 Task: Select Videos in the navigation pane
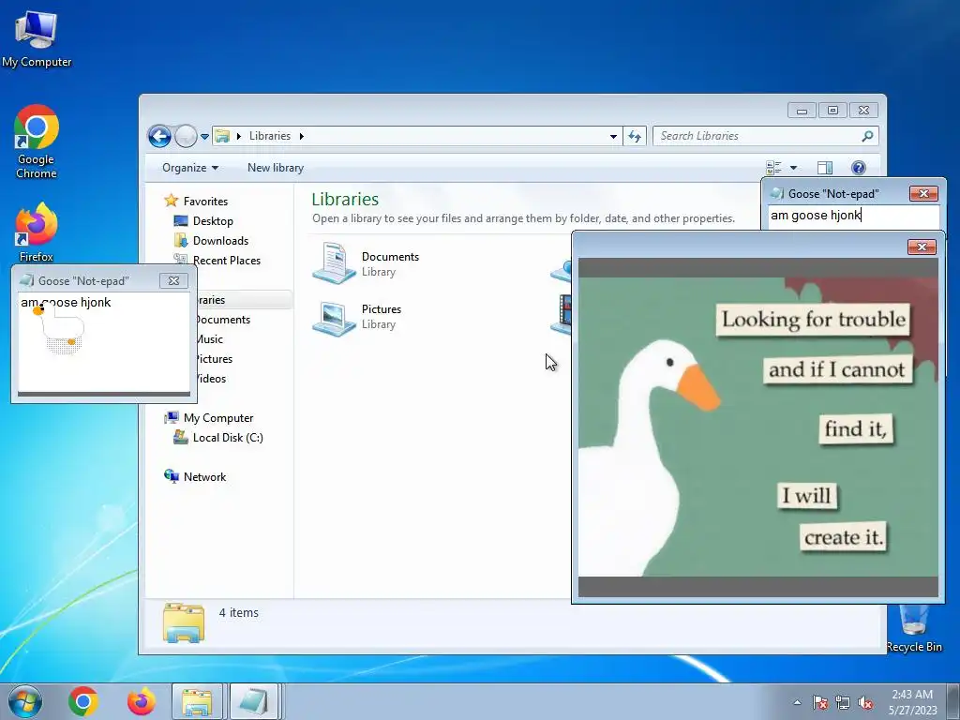[210, 379]
